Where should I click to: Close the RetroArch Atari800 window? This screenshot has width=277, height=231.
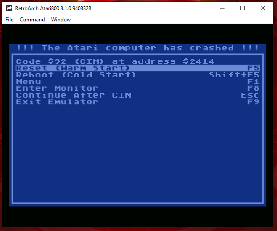coord(263,8)
